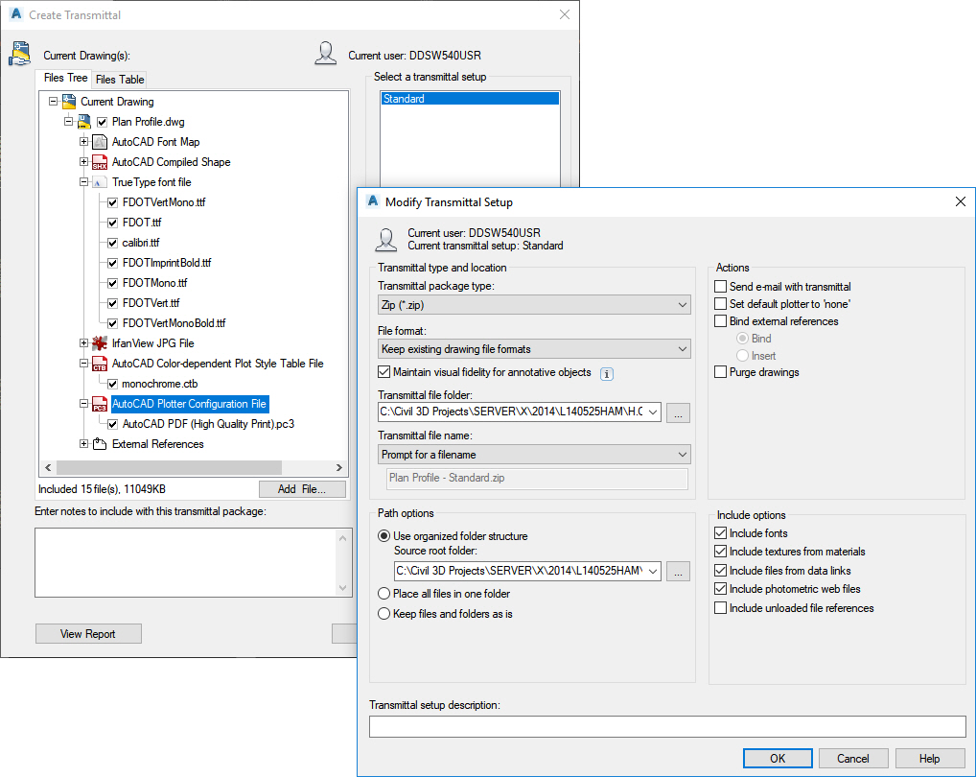The height and width of the screenshot is (777, 976).
Task: Enable Bind external references
Action: [720, 321]
